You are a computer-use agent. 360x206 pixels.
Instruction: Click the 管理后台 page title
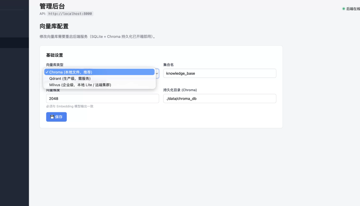[x=52, y=6]
